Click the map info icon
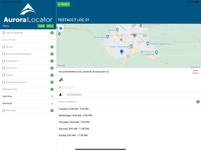Screen dimensions: 201x151 [x=61, y=28]
